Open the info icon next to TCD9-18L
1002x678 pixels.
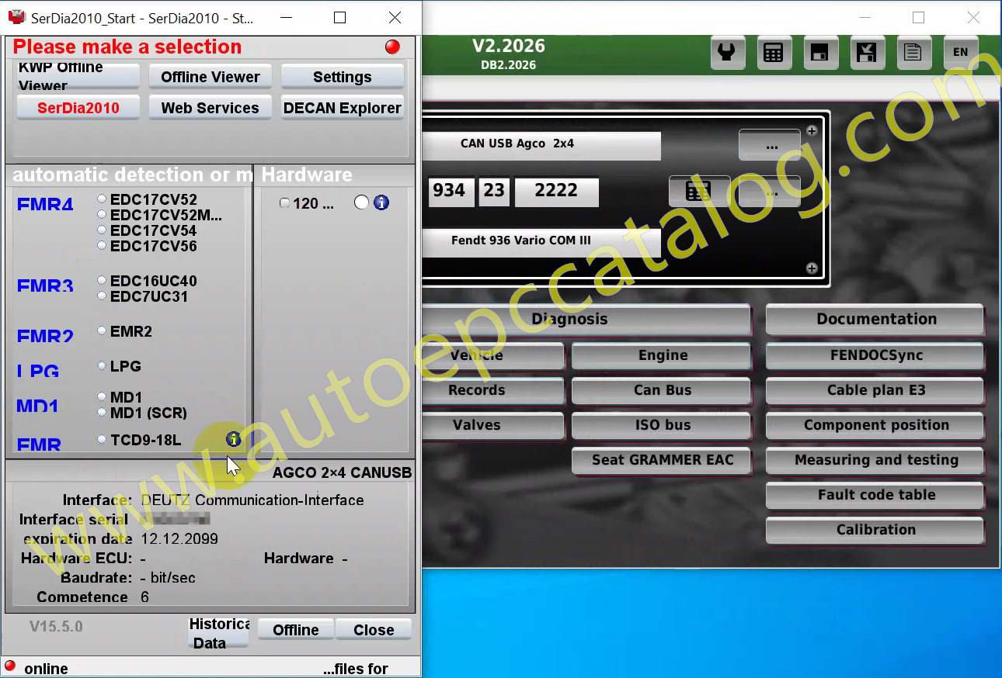point(234,440)
